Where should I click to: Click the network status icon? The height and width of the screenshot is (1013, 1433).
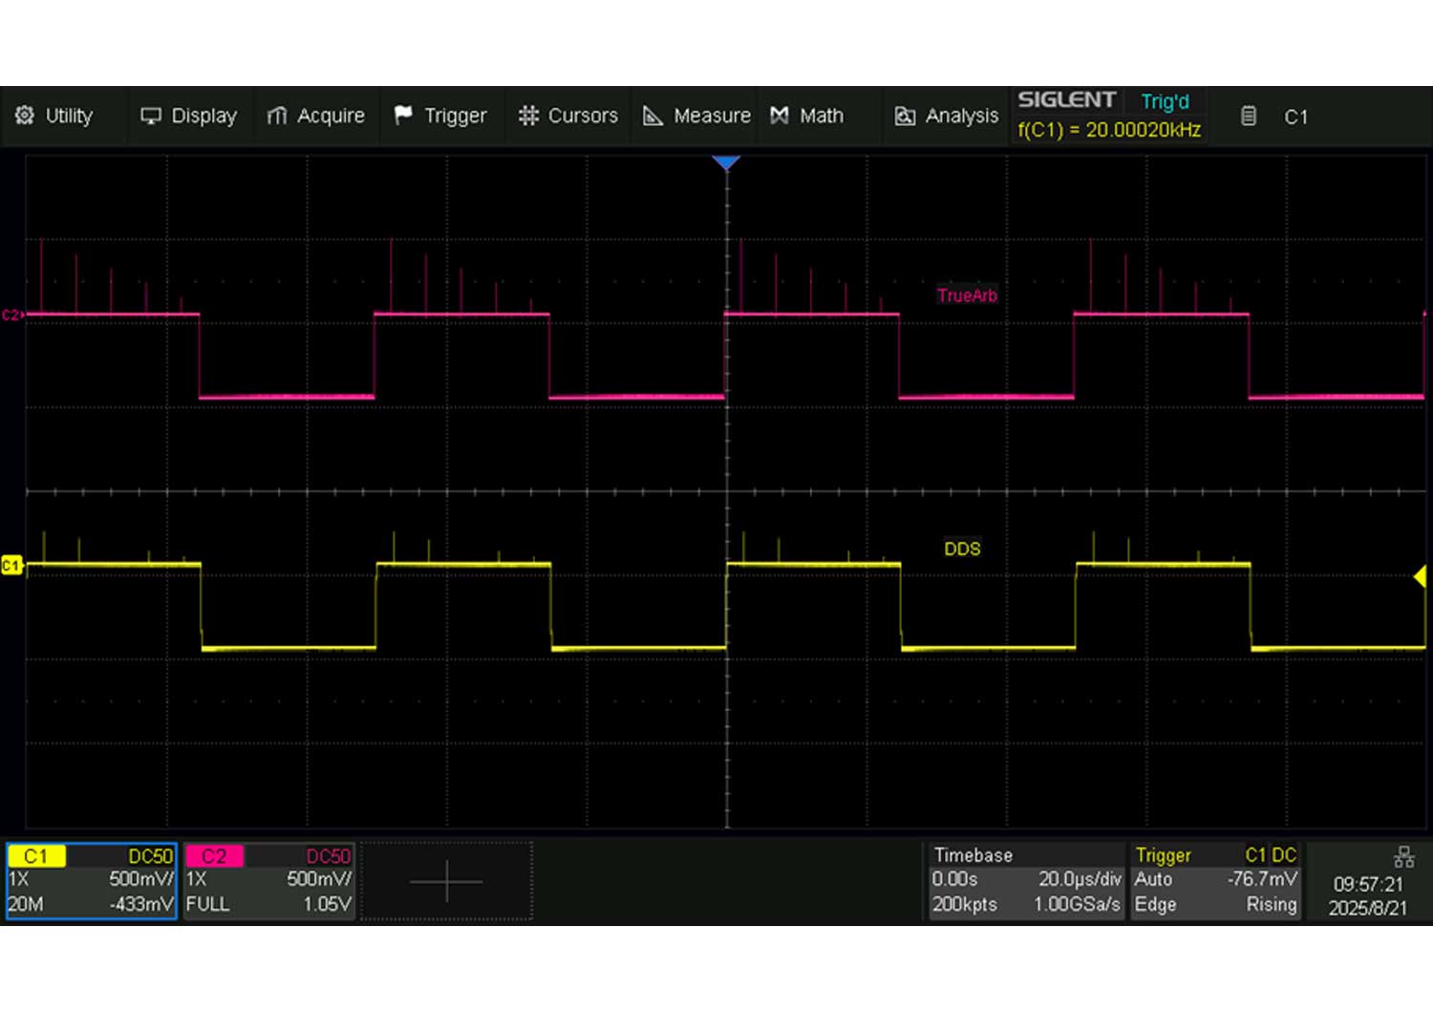pyautogui.click(x=1403, y=856)
